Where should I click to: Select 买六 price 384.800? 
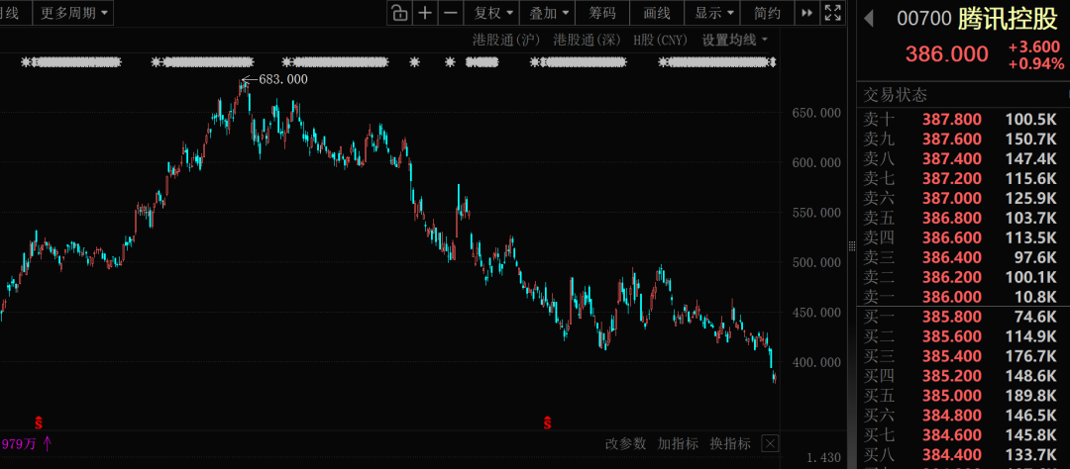[x=952, y=416]
